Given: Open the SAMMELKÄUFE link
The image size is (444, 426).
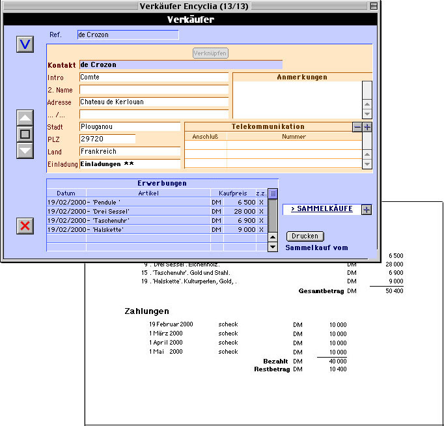Looking at the screenshot, I should [x=322, y=208].
